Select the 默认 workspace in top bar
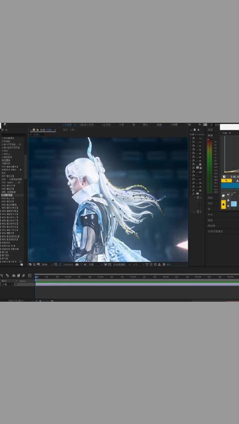Screen dimensions: 239x424 pyautogui.click(x=67, y=125)
